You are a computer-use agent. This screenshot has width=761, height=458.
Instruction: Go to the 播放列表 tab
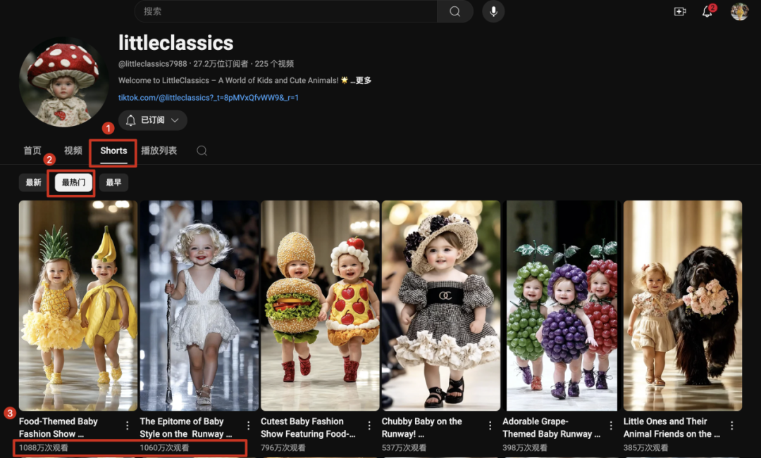point(159,151)
